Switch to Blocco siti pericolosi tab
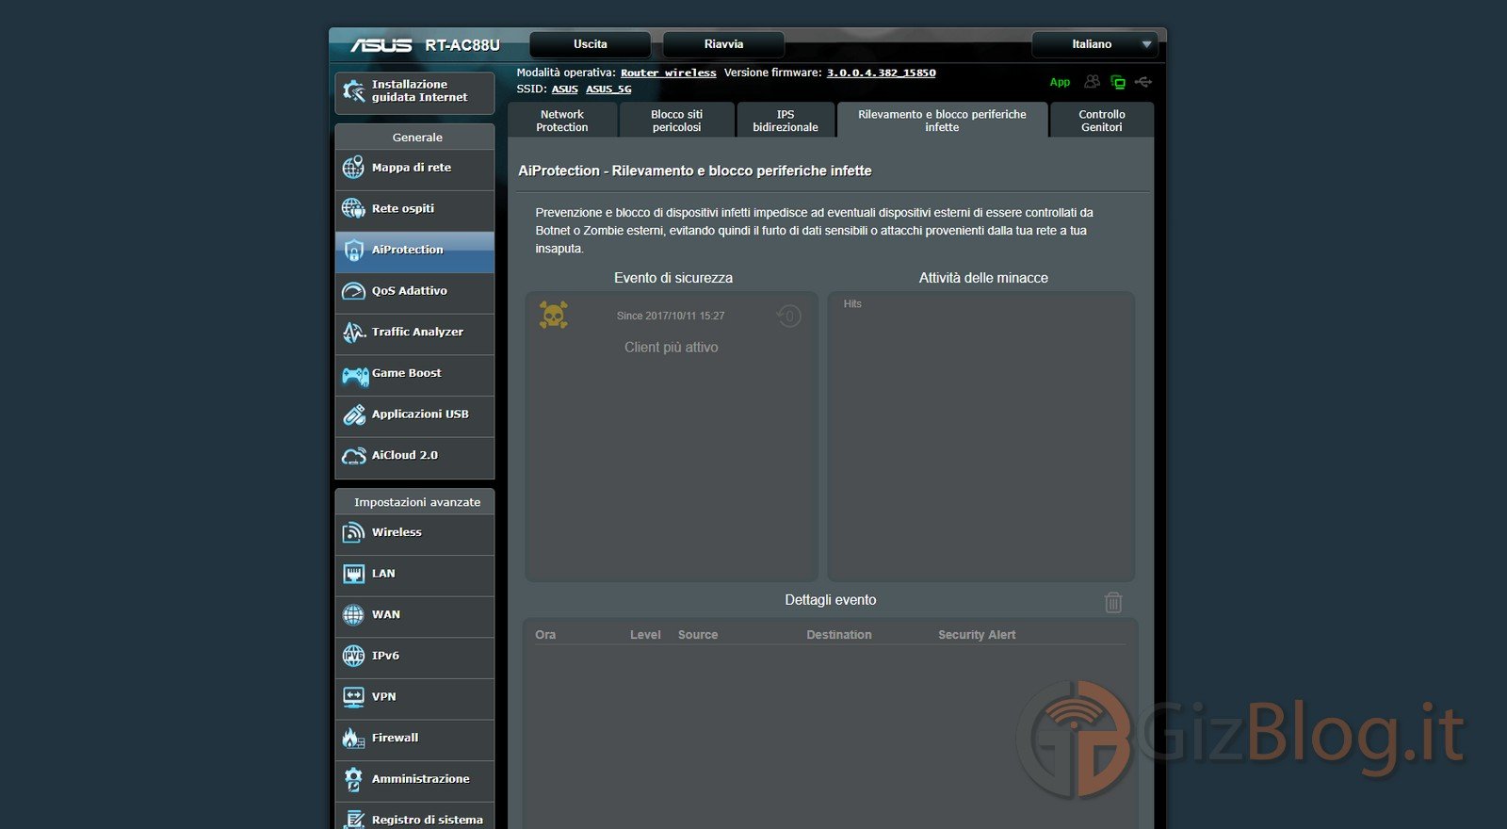Viewport: 1507px width, 829px height. point(677,121)
